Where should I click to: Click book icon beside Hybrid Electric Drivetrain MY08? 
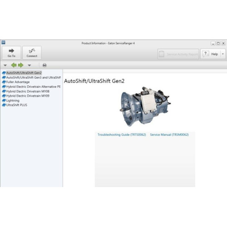pos(4,91)
